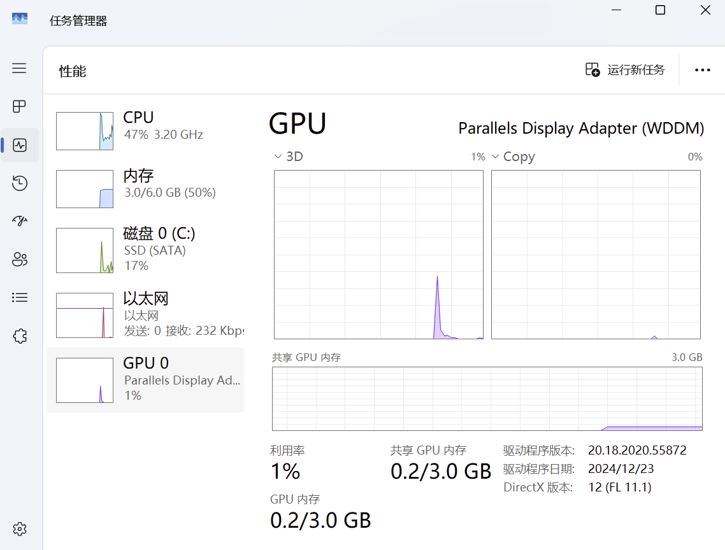This screenshot has width=725, height=550.
Task: Click the run new task icon
Action: click(x=592, y=70)
